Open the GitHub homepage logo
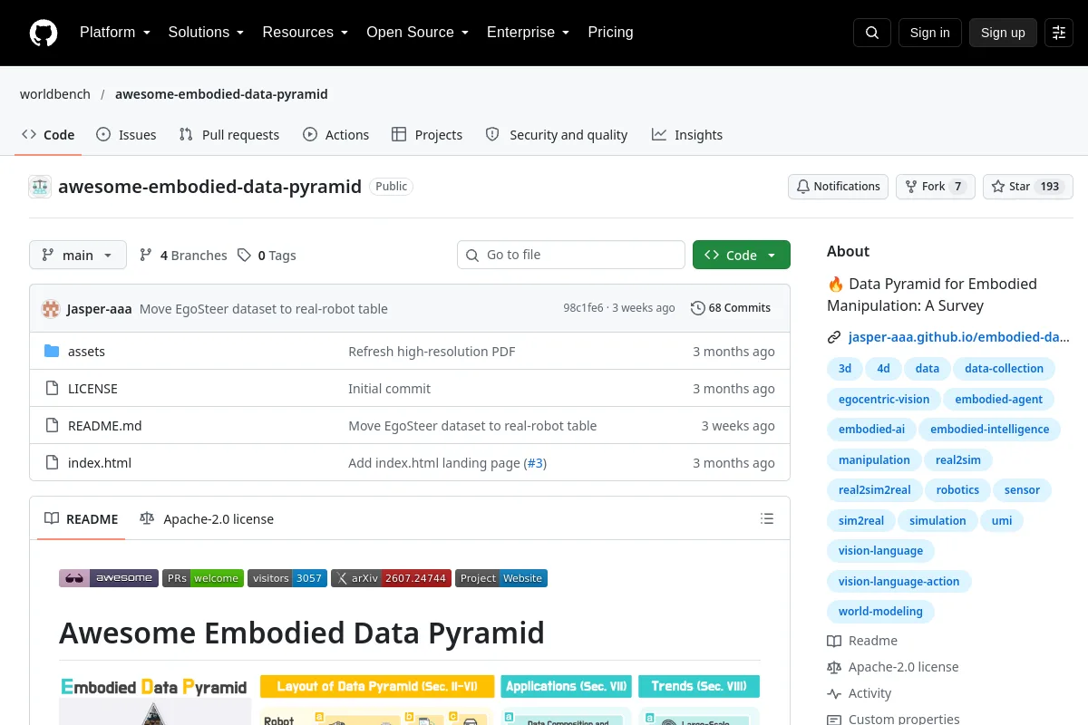 44,33
